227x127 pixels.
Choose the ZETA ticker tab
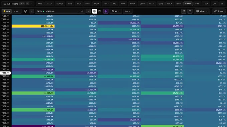coord(223,4)
